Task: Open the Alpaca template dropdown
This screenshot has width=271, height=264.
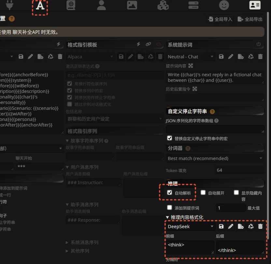Action: coord(90,57)
